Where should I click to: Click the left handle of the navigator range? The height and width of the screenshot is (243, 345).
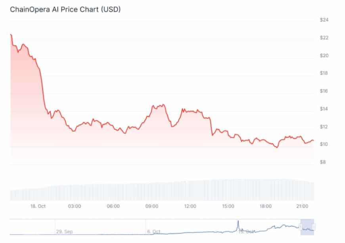(x=301, y=227)
